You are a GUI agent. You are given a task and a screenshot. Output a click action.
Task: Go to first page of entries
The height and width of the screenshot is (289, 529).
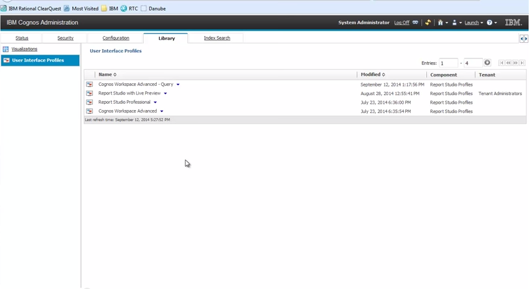502,63
